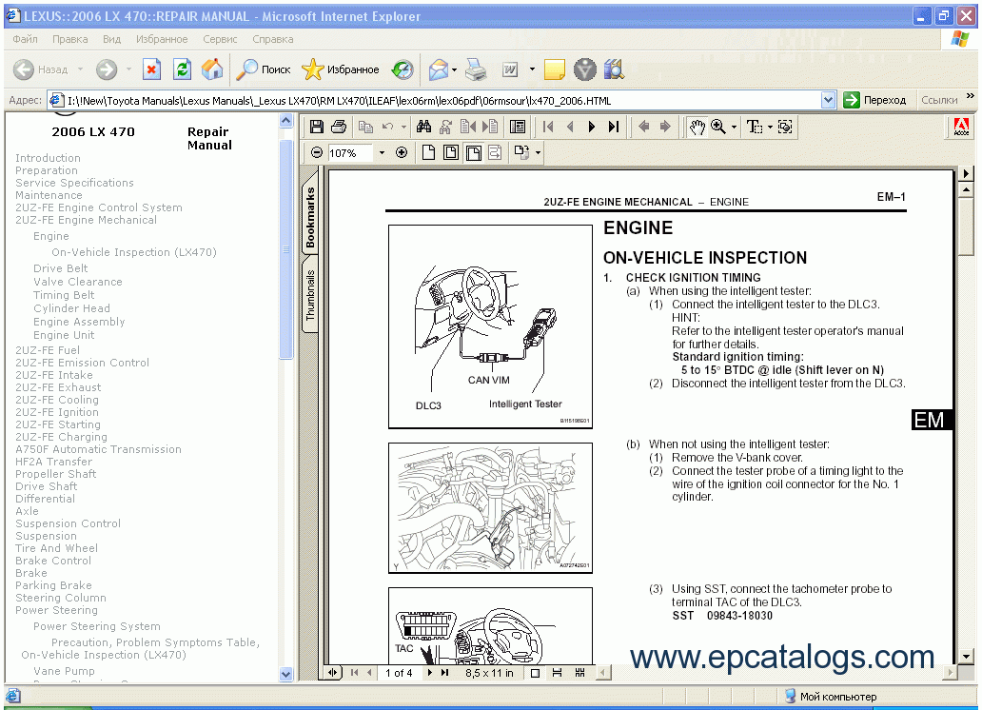Click the Поиск search button

click(264, 69)
